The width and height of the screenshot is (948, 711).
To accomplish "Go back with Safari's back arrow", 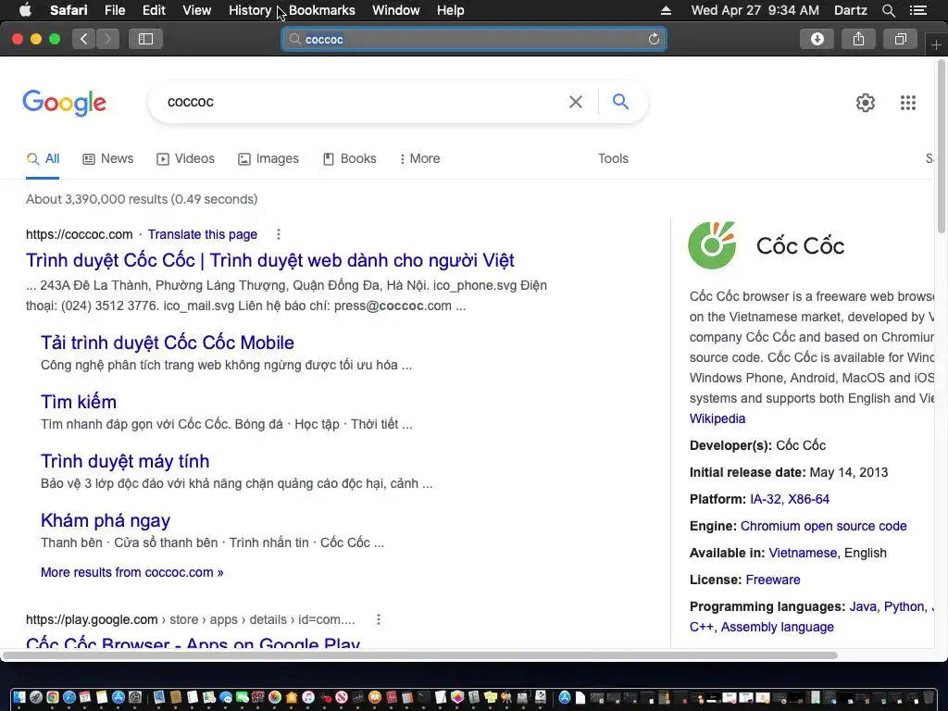I will (x=84, y=39).
